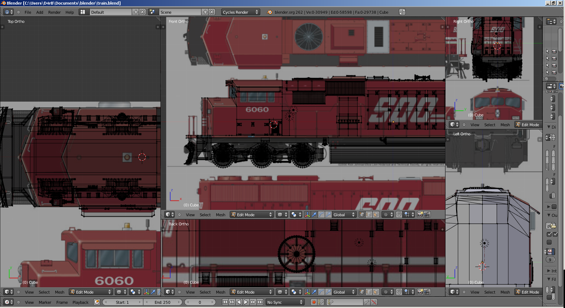Open the snap element dropdown in Front Ortho header
Screen dimensions: 565x308
tap(409, 214)
